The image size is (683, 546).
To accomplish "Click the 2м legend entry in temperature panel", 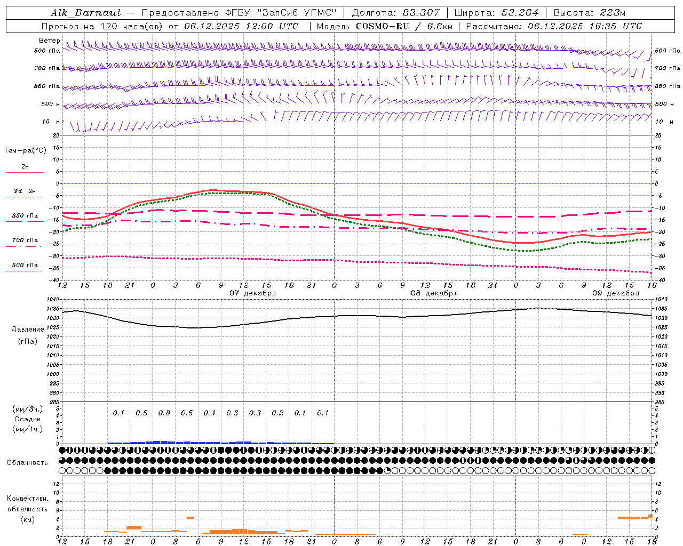I will coord(25,167).
